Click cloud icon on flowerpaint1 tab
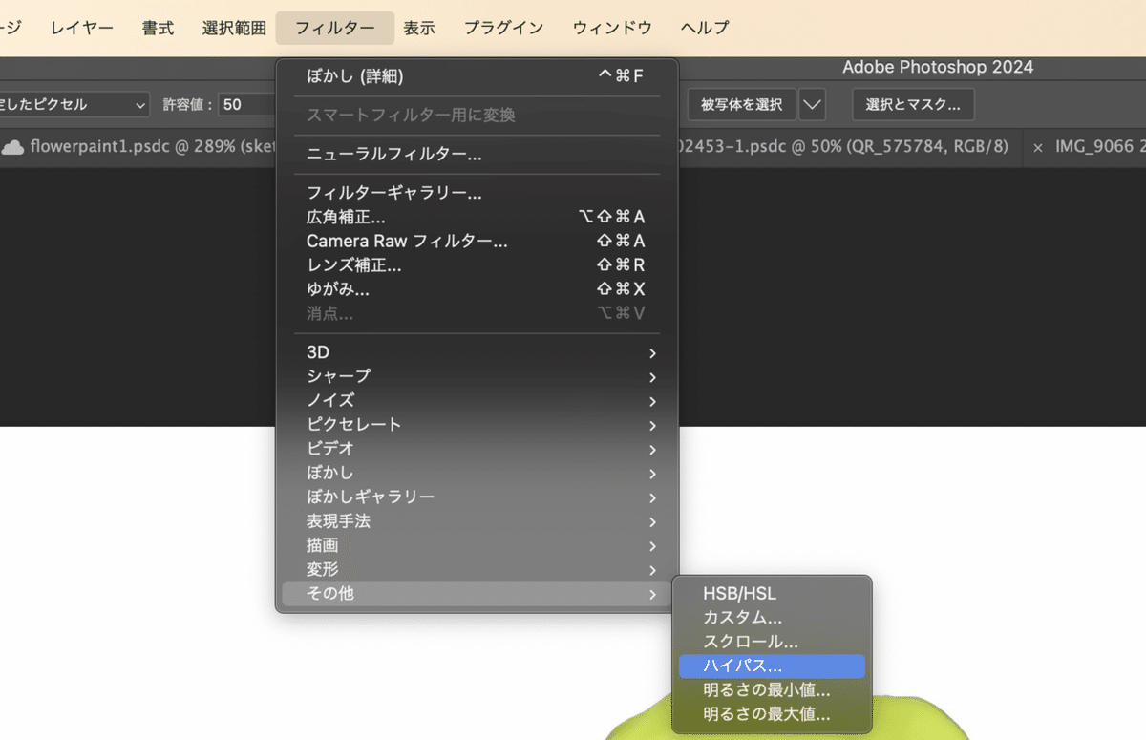This screenshot has height=740, width=1146. (12, 147)
